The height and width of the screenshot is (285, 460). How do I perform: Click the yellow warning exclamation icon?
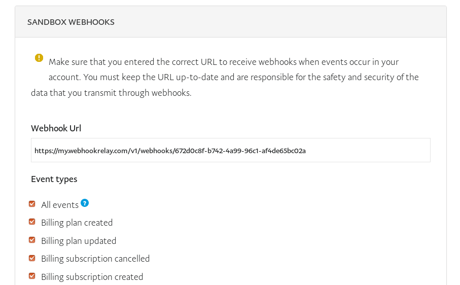[39, 58]
